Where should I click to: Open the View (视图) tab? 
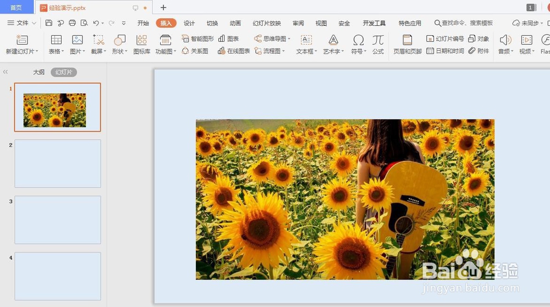pos(321,23)
